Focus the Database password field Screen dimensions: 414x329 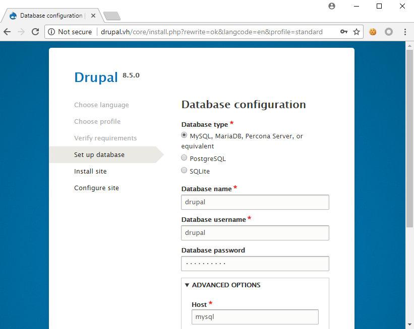click(x=255, y=264)
